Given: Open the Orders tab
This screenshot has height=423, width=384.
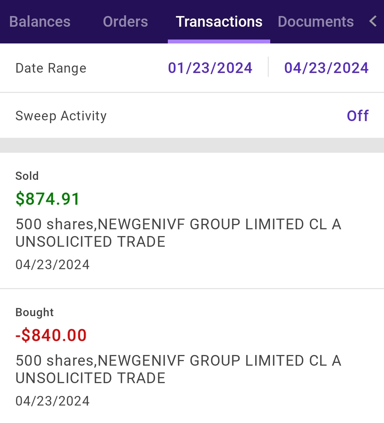Looking at the screenshot, I should coord(125,22).
